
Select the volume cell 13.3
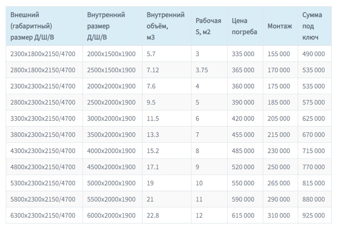tap(153, 135)
